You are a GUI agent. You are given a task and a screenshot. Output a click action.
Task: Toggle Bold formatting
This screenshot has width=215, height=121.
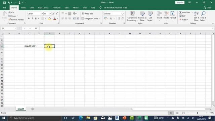coord(29,18)
